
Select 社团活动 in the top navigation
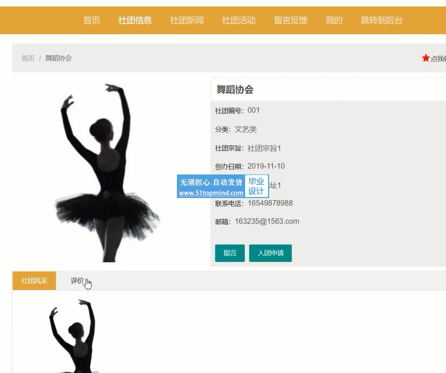point(239,20)
